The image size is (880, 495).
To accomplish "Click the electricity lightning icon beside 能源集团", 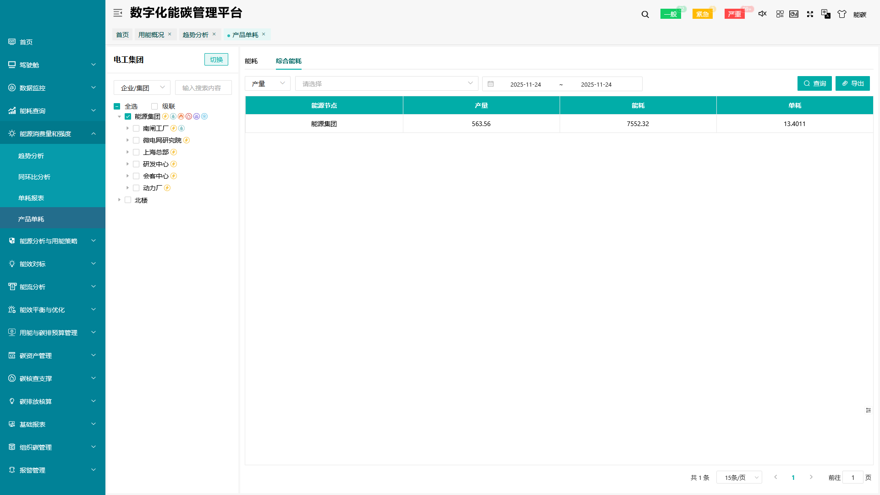I will (x=165, y=116).
